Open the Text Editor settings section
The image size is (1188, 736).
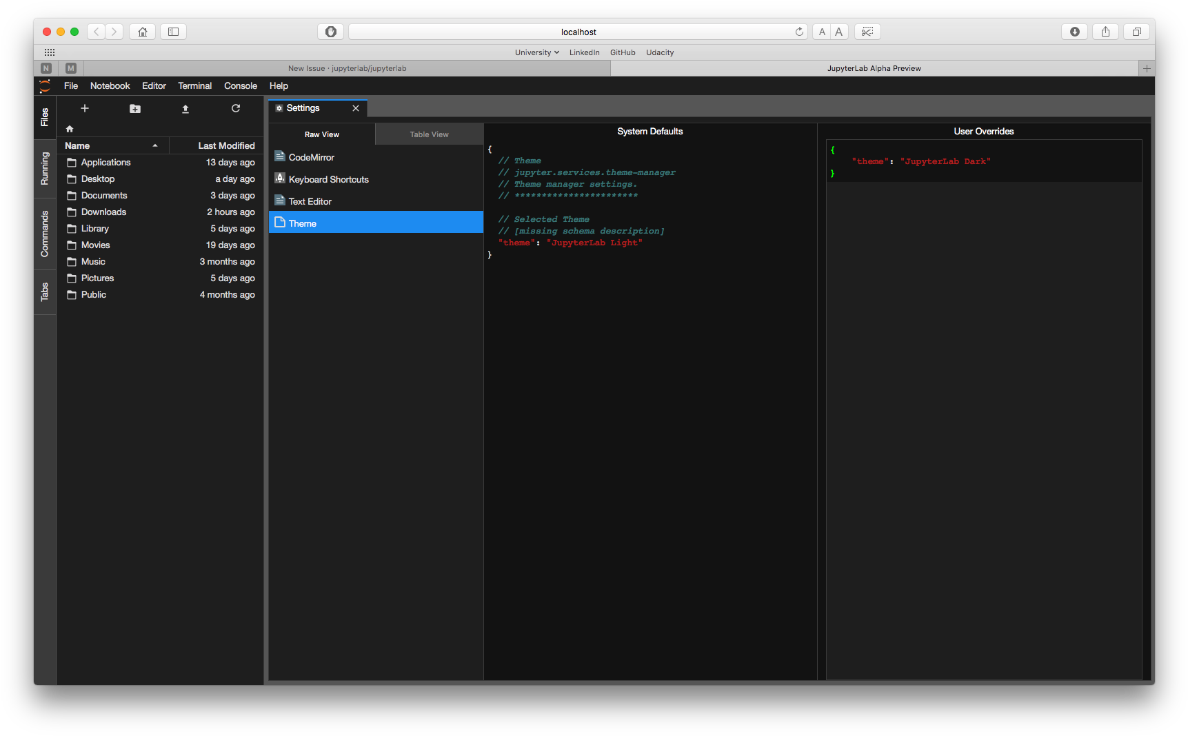click(x=310, y=201)
